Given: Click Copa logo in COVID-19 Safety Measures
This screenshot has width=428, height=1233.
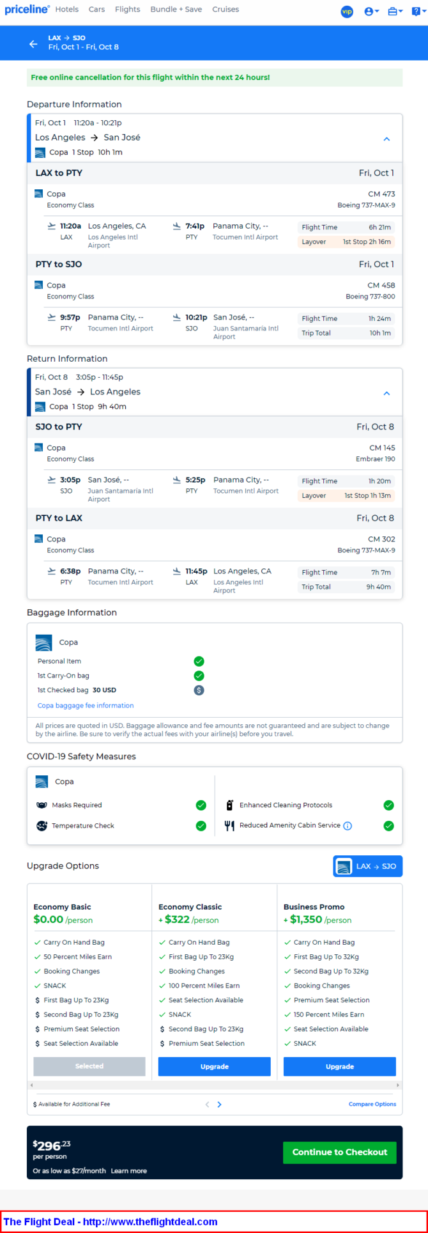Looking at the screenshot, I should (x=42, y=781).
